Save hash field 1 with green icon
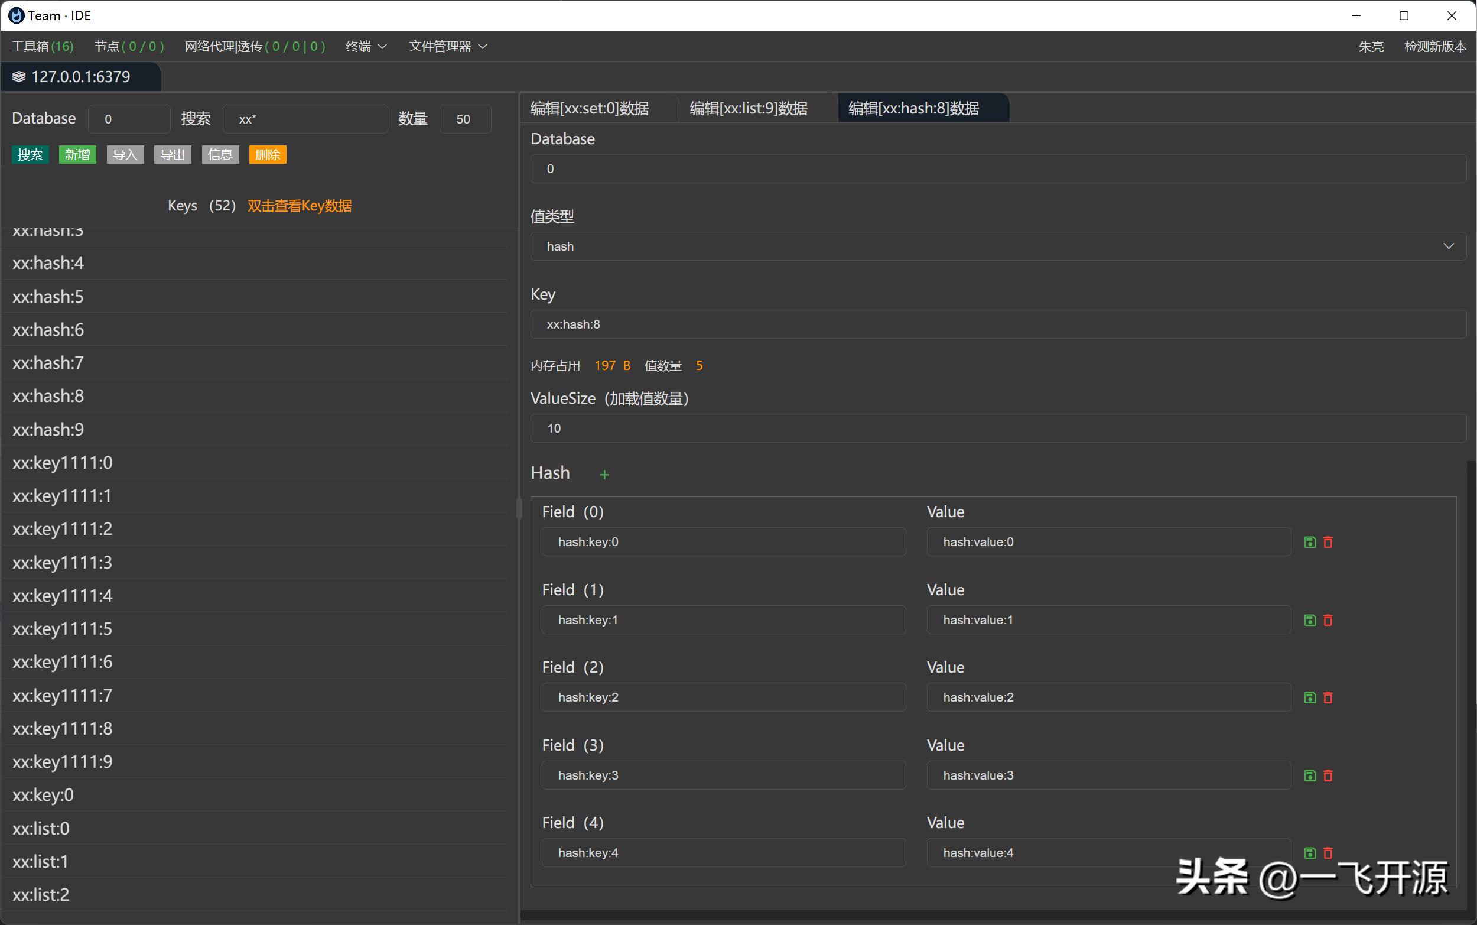This screenshot has height=925, width=1477. [1309, 621]
